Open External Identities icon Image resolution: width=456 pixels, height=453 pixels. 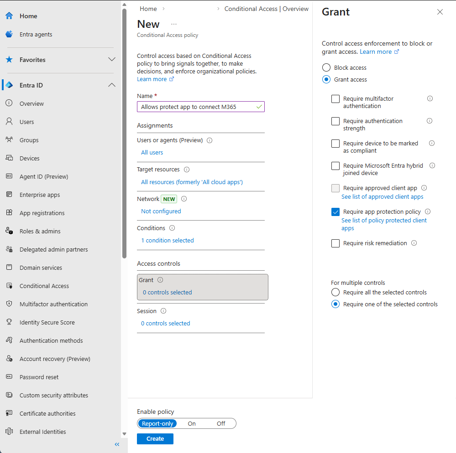pyautogui.click(x=9, y=432)
